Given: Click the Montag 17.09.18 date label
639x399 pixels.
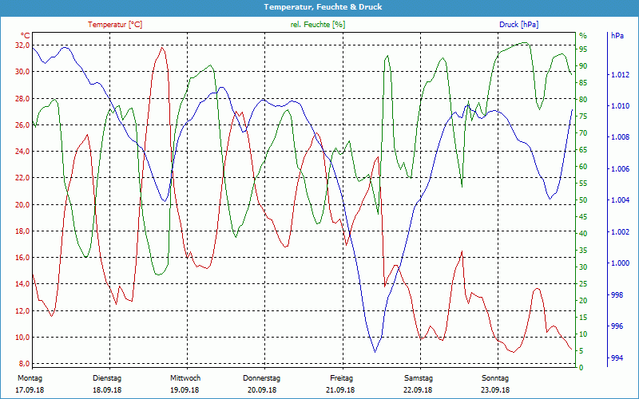Looking at the screenshot, I should coord(30,384).
